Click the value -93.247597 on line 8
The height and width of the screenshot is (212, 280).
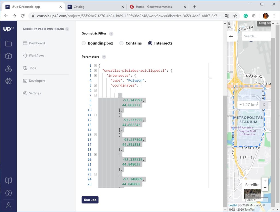[132, 100]
